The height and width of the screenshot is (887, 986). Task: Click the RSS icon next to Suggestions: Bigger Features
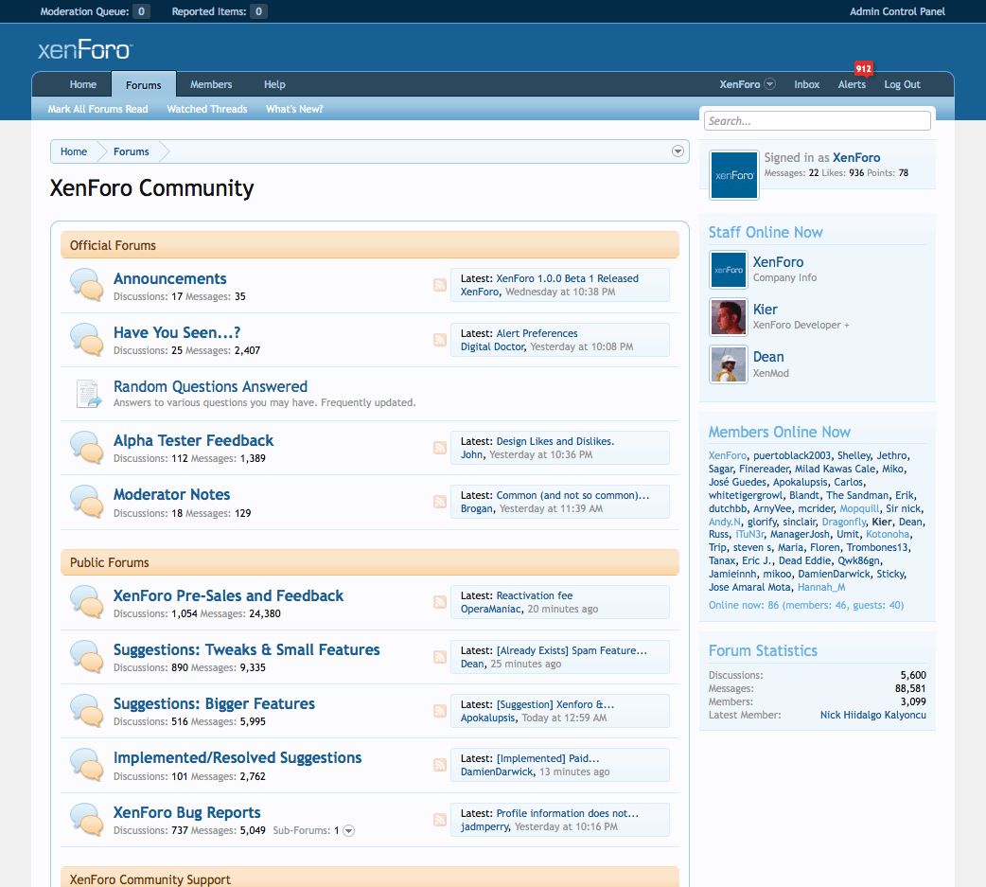coord(439,711)
